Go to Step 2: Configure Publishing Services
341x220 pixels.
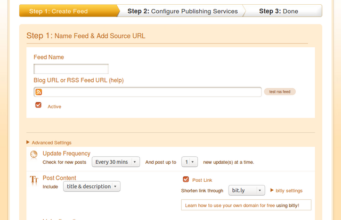point(182,11)
